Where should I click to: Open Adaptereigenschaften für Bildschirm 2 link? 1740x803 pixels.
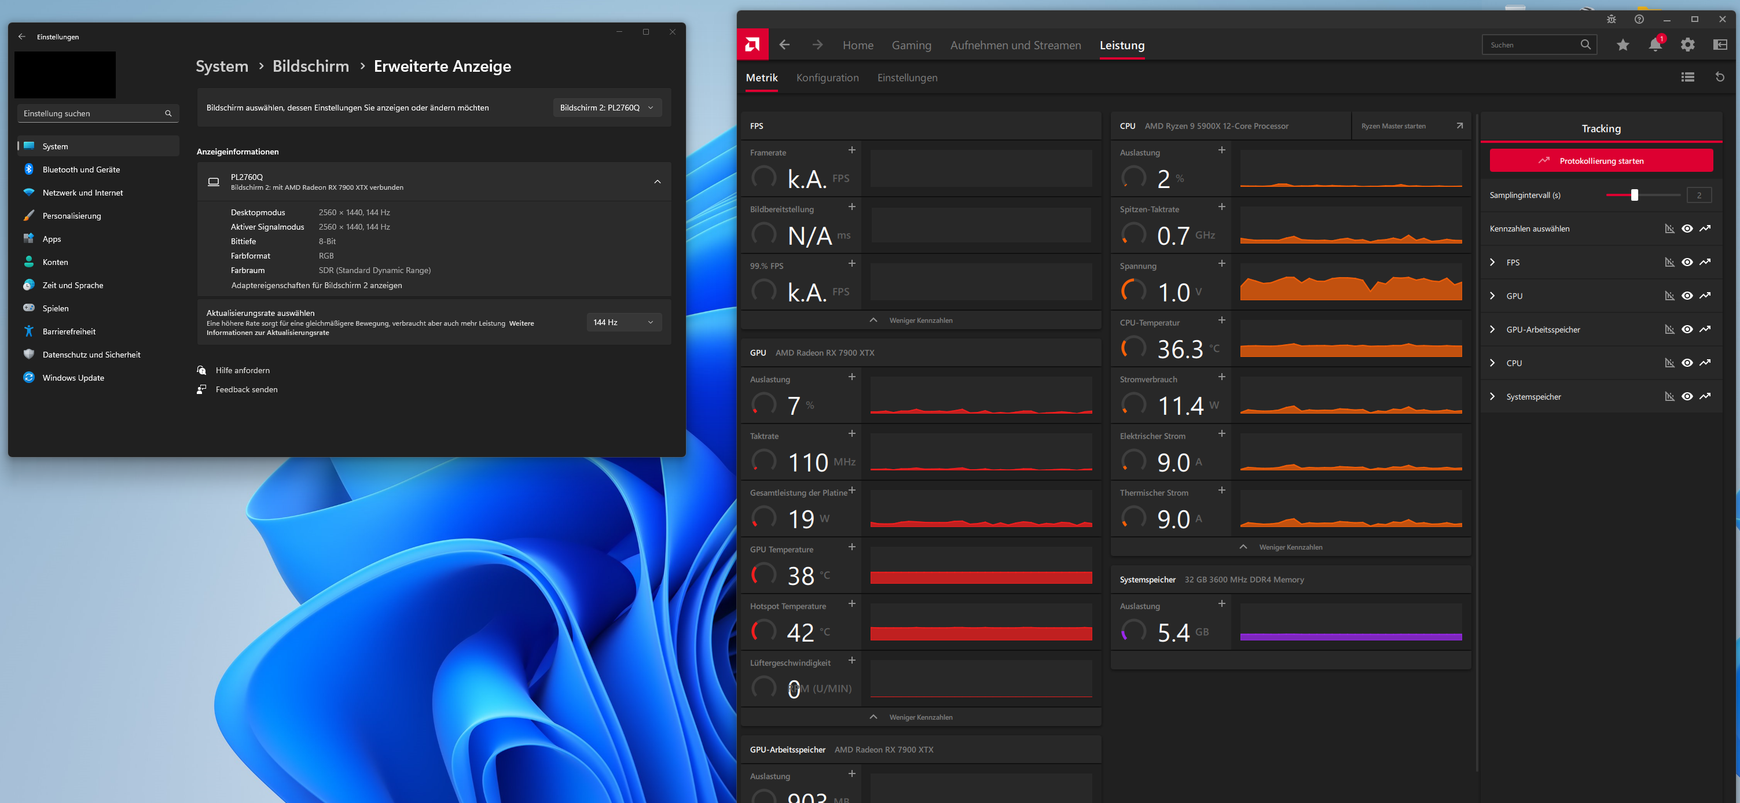[316, 285]
